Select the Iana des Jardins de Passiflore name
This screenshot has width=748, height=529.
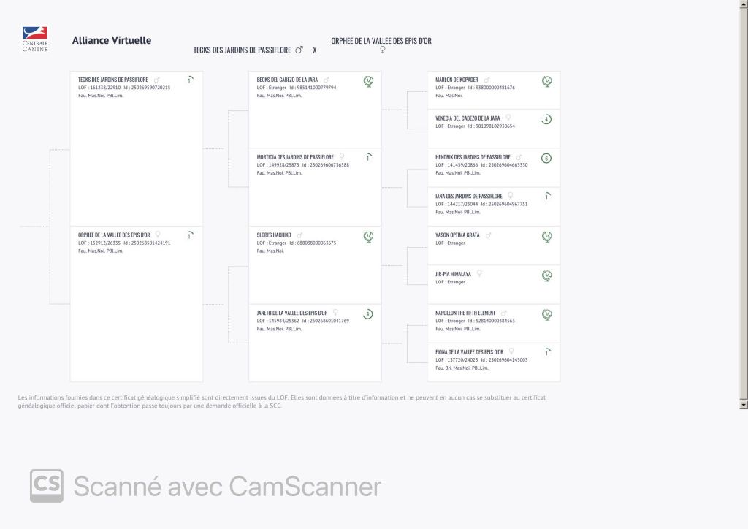468,196
